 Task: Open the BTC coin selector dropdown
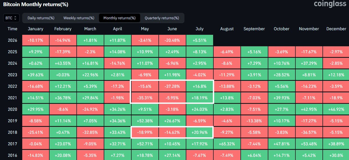pos(12,18)
